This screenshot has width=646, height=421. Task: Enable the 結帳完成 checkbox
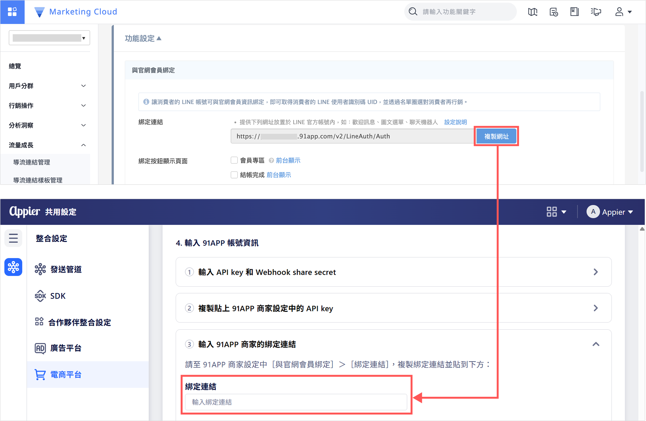(x=234, y=175)
